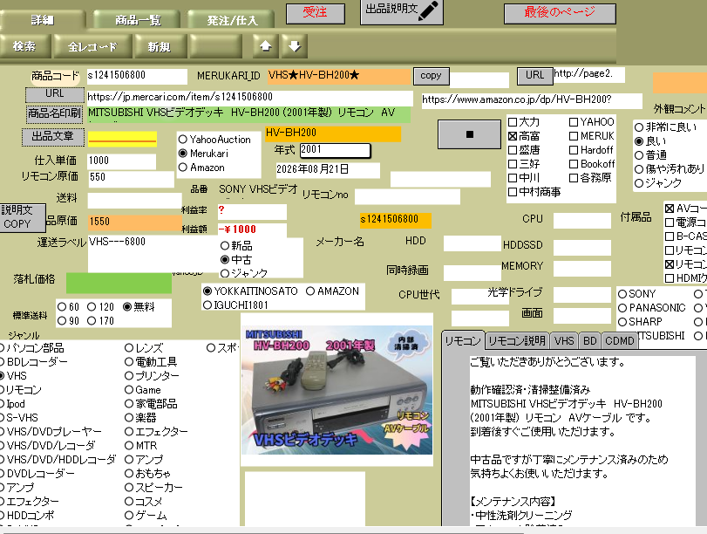Go to 最後のページ
Viewport: 707px width, 534px height.
point(560,13)
